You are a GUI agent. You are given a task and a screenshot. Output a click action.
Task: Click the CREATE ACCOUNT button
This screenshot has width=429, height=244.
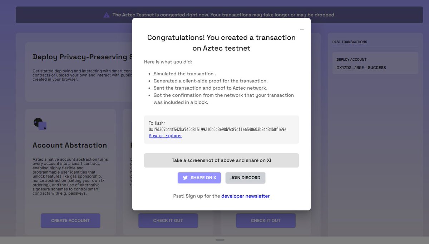click(70, 220)
